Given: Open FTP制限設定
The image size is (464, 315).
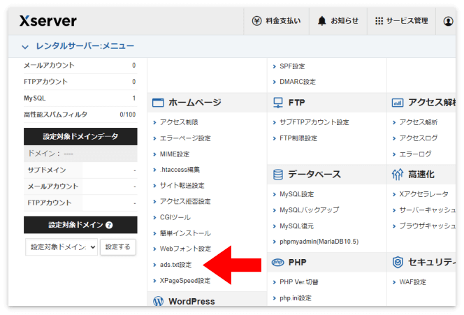Looking at the screenshot, I should coord(298,138).
